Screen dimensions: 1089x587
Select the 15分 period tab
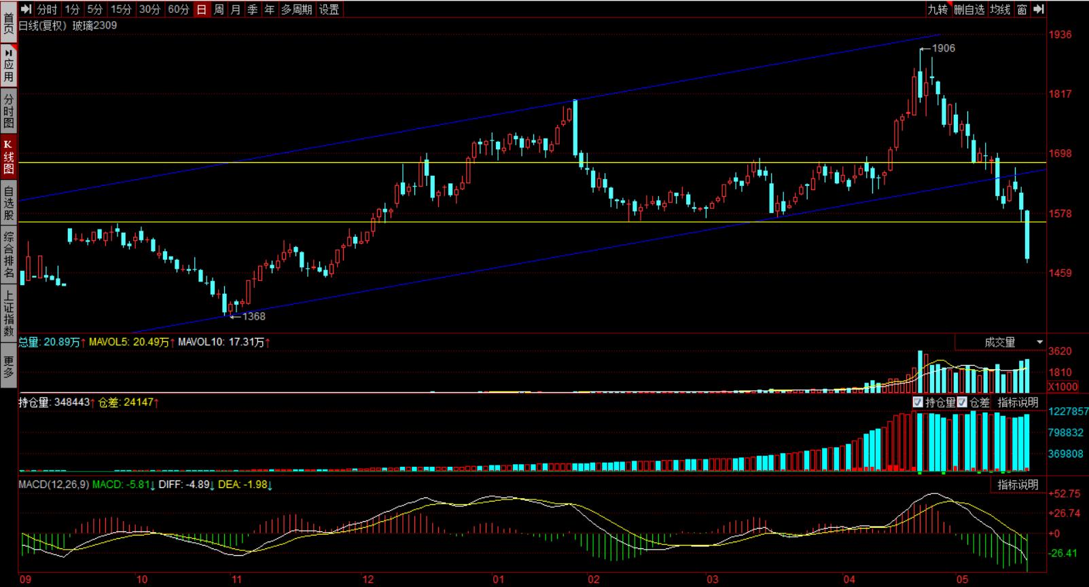click(121, 10)
